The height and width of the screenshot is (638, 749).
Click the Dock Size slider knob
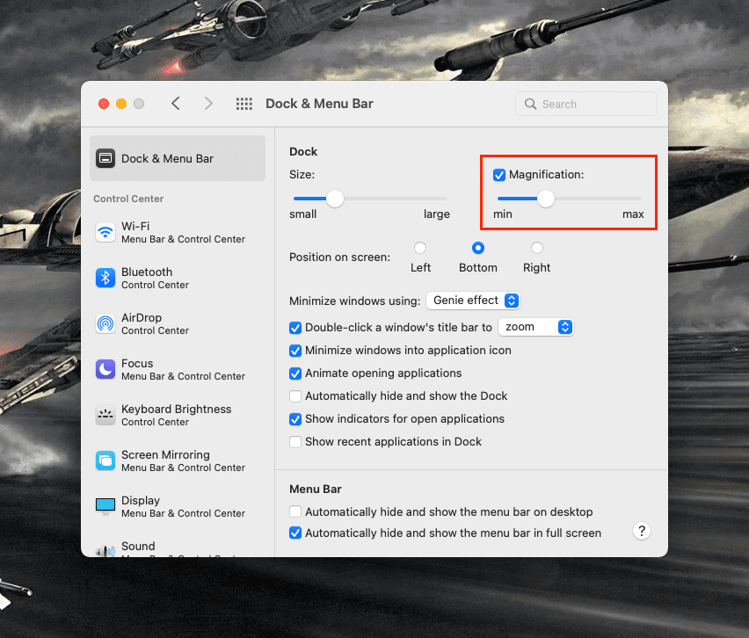335,199
